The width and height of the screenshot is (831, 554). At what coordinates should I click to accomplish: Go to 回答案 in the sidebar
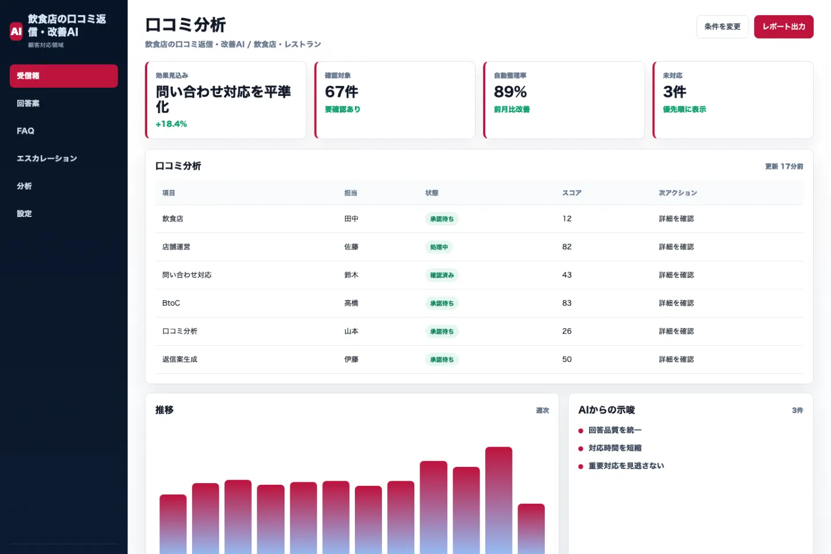[x=63, y=103]
